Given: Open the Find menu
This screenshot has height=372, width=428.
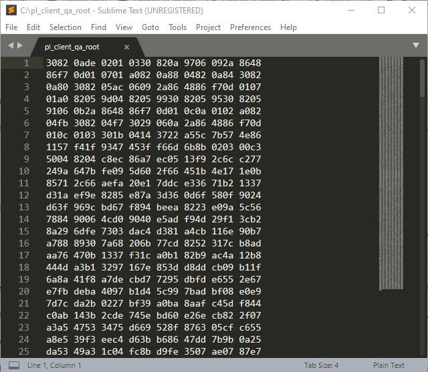Looking at the screenshot, I should 98,27.
